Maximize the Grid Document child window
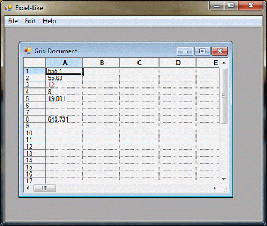Screen dimensions: 267x226 (202, 51)
